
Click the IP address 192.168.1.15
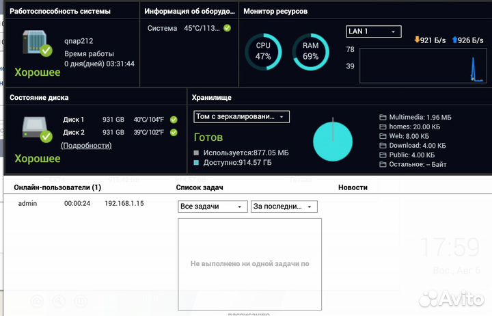coord(124,204)
